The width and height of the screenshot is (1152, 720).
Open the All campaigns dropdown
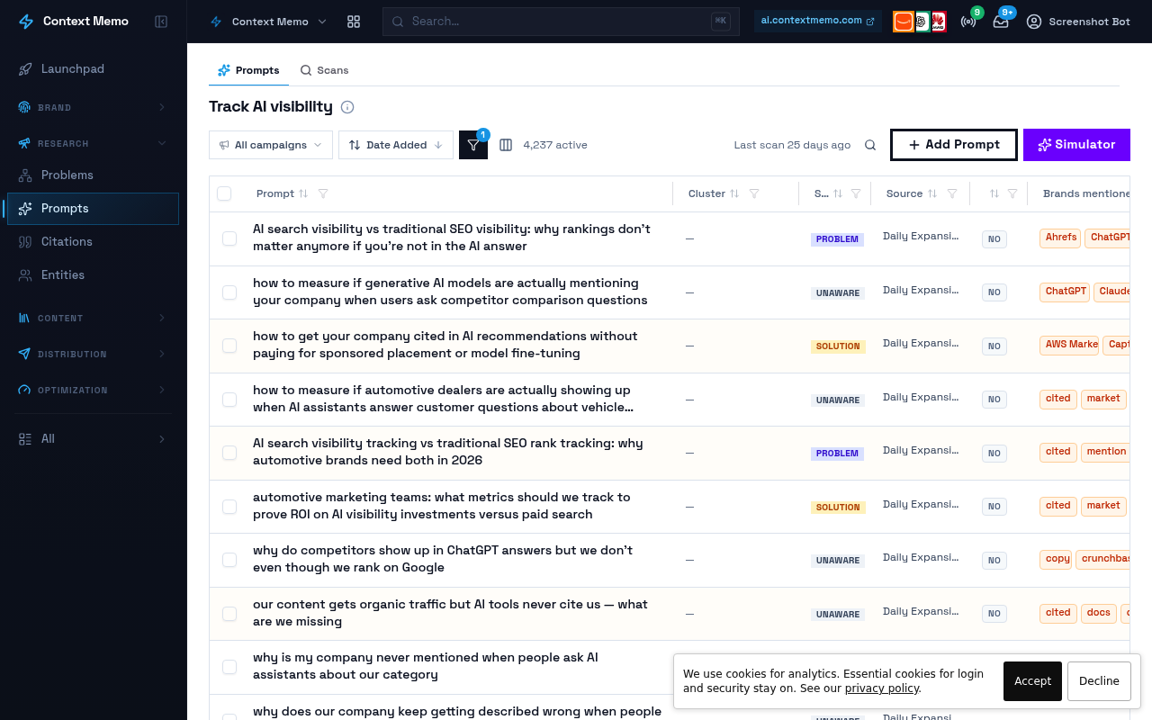(271, 145)
